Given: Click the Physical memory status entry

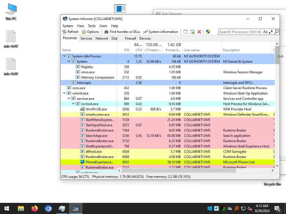Looking at the screenshot, I should (118, 176).
